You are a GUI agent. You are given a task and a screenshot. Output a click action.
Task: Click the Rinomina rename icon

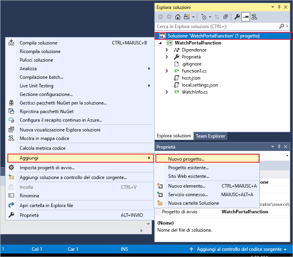(11, 195)
